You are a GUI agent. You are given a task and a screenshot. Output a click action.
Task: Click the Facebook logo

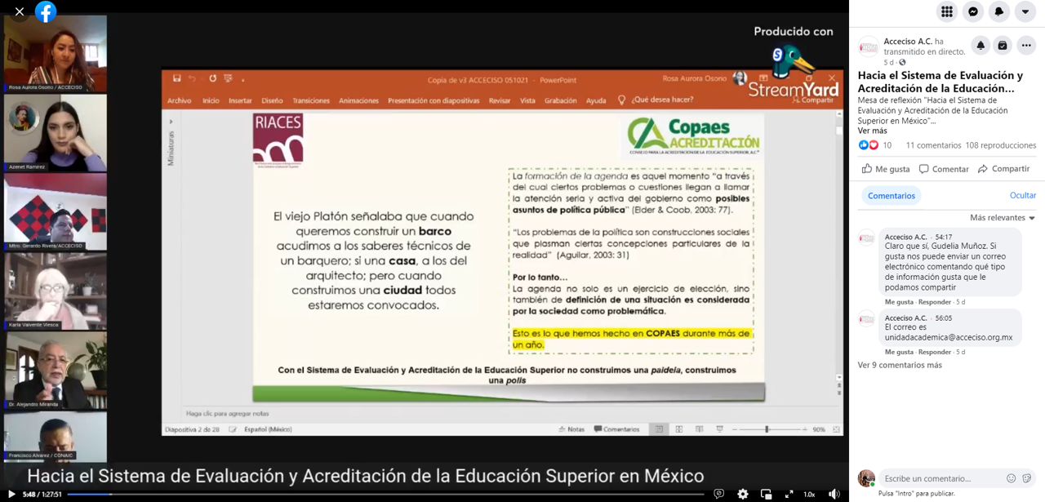click(46, 11)
